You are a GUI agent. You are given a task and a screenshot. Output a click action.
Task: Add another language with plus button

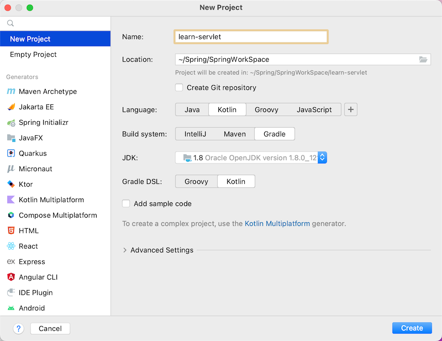[x=350, y=109]
